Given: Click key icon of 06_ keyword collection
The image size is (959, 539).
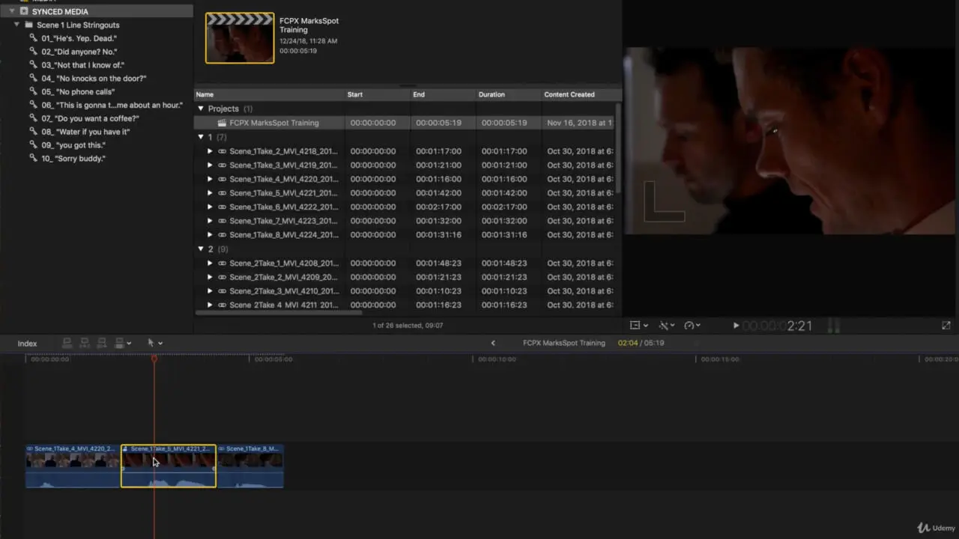Looking at the screenshot, I should [34, 106].
